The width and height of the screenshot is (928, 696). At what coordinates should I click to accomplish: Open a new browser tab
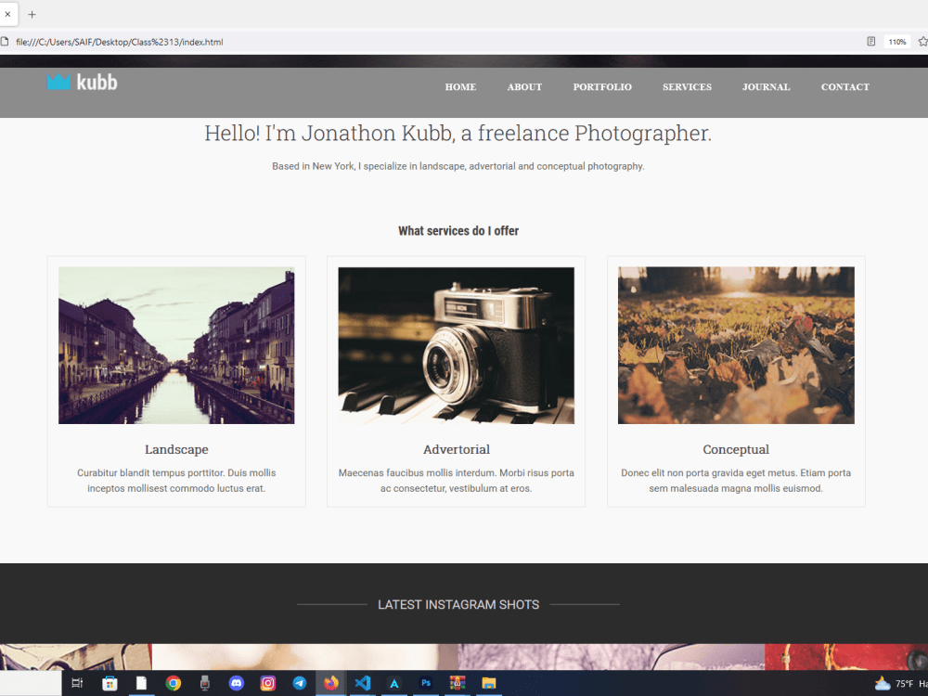tap(32, 14)
